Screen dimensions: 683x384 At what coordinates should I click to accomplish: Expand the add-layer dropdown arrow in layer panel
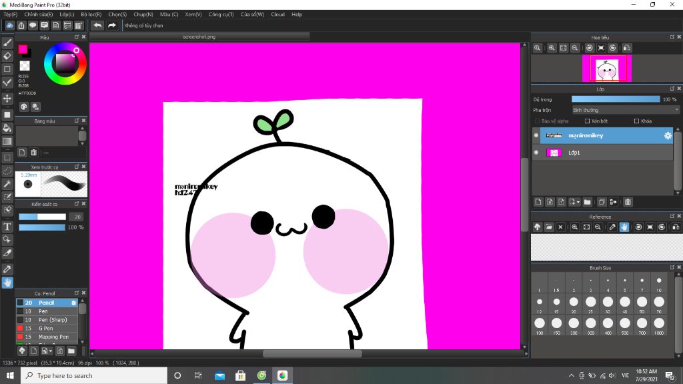578,202
